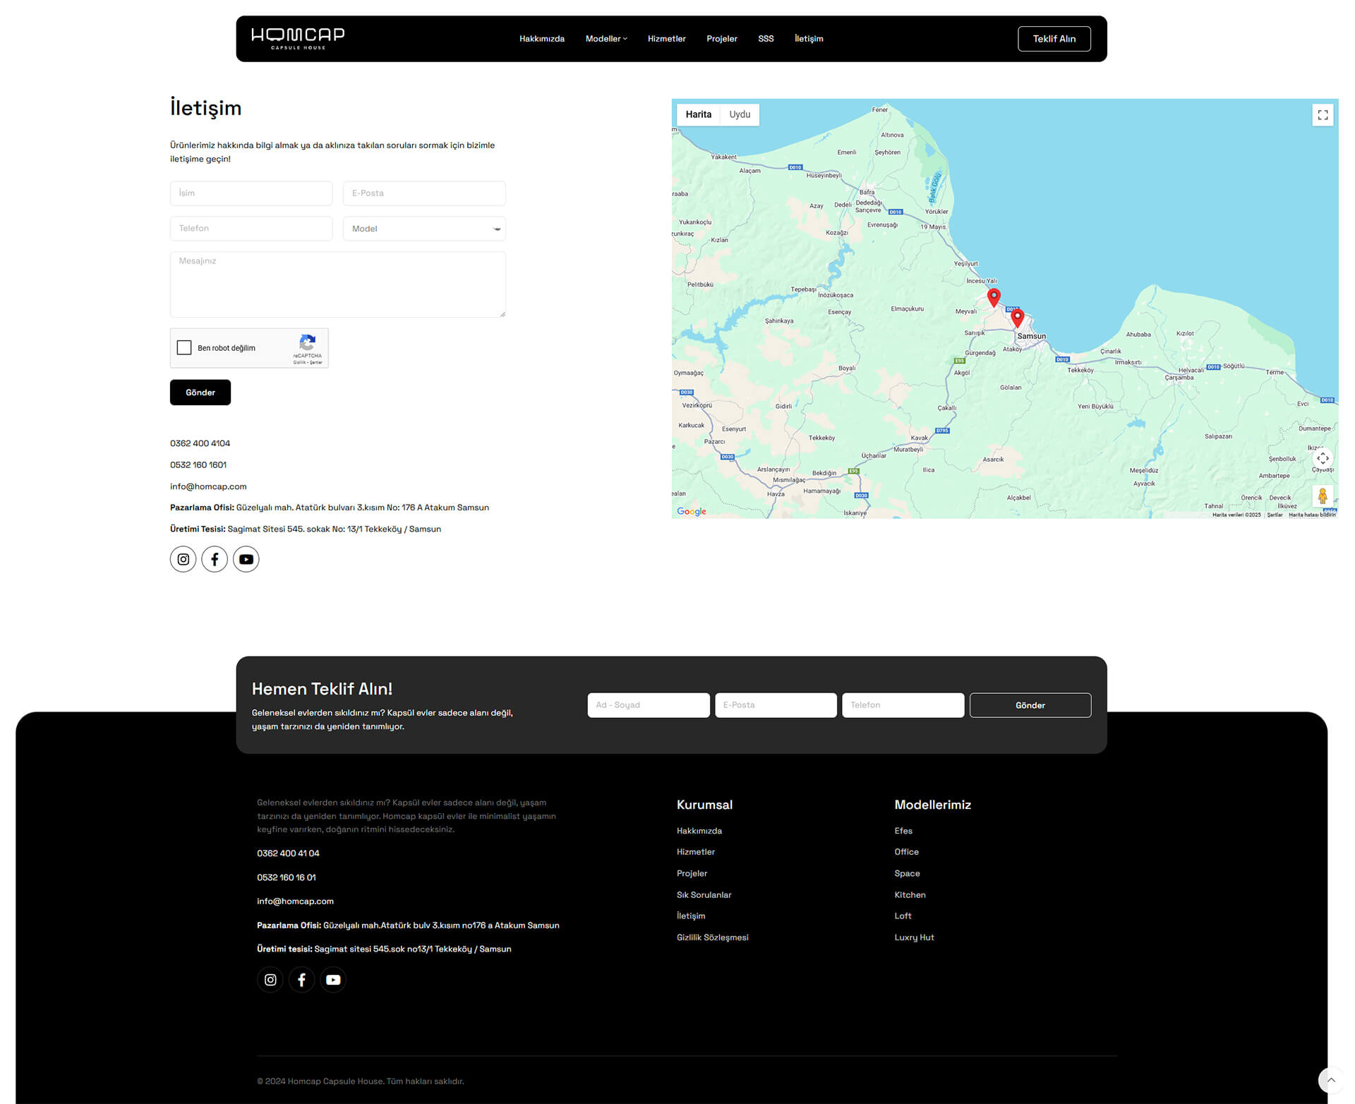Click the Mesajınız text area
Image resolution: width=1355 pixels, height=1104 pixels.
[337, 284]
